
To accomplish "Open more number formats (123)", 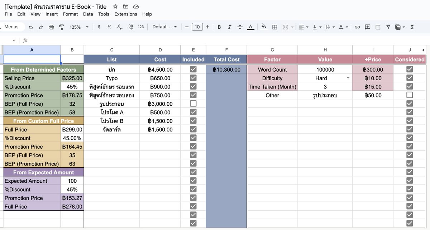I will 141,27.
